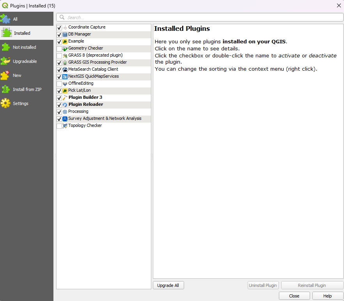344x301 pixels.
Task: Uncheck the Pick Lat/Lon checkbox
Action: [59, 91]
